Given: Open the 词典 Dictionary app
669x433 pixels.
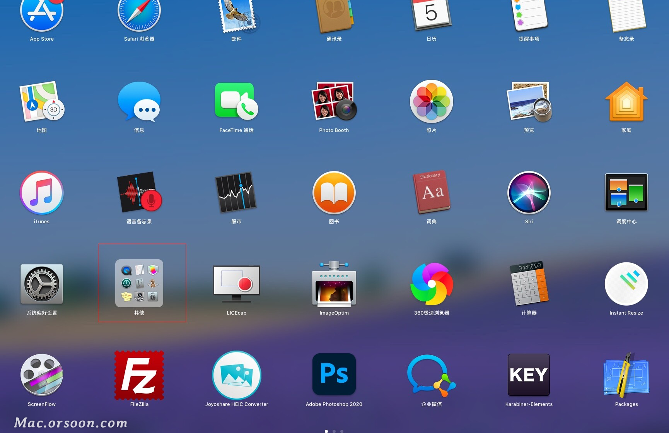Looking at the screenshot, I should [x=432, y=192].
